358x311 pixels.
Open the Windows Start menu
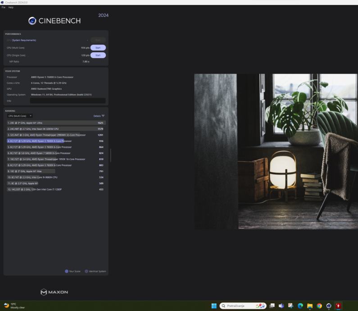pos(214,306)
